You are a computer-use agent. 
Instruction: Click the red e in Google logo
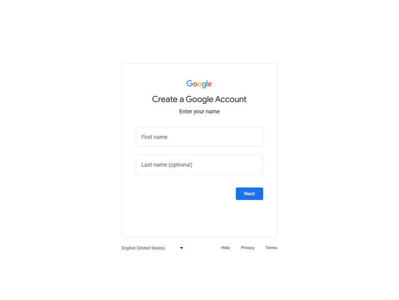coord(210,84)
